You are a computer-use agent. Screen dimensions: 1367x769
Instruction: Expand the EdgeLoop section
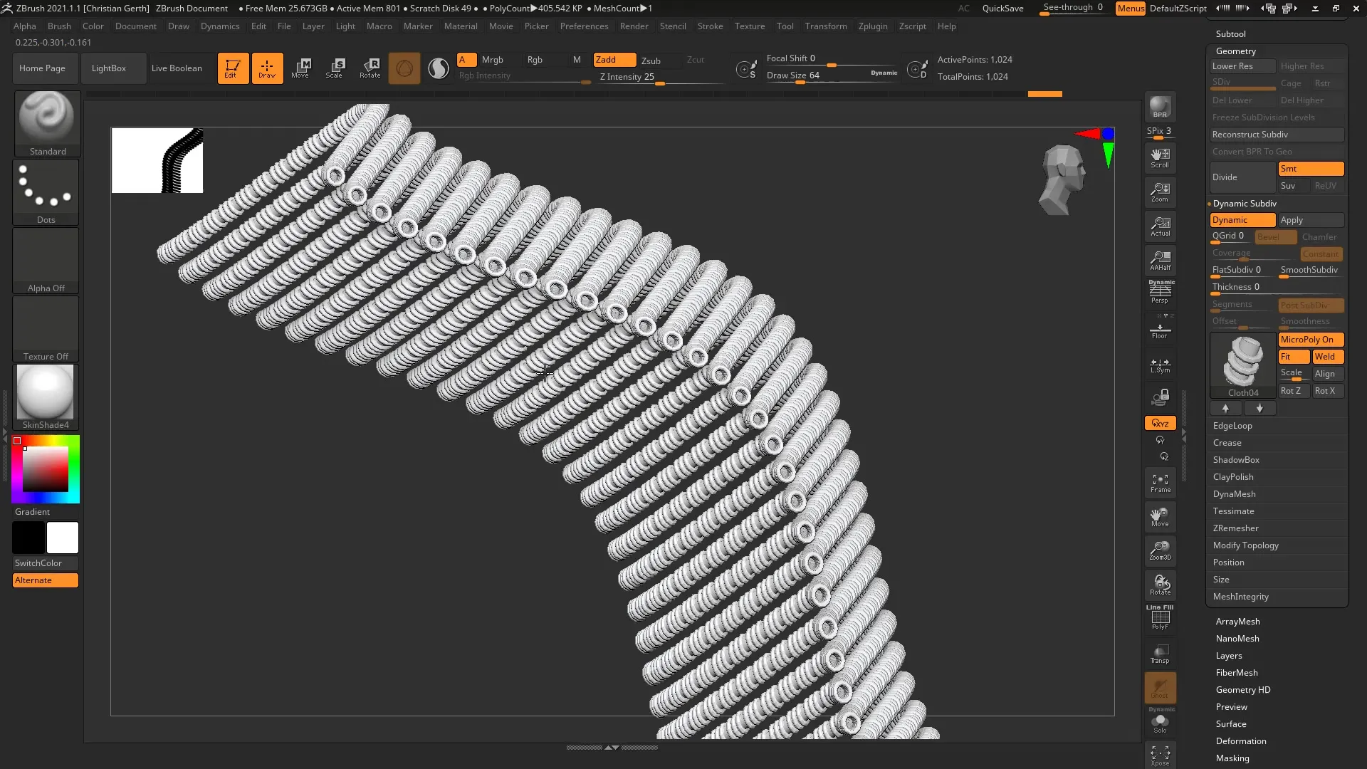1232,426
